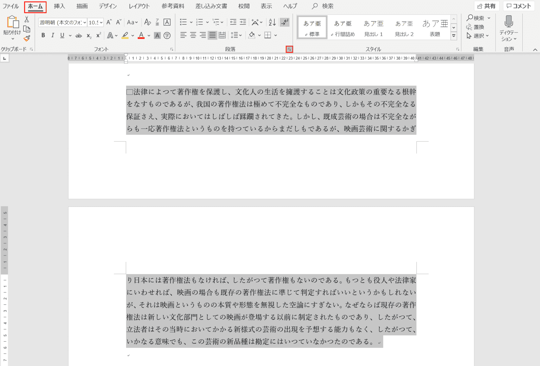Switch to the レイアウト tab
540x366 pixels.
139,6
